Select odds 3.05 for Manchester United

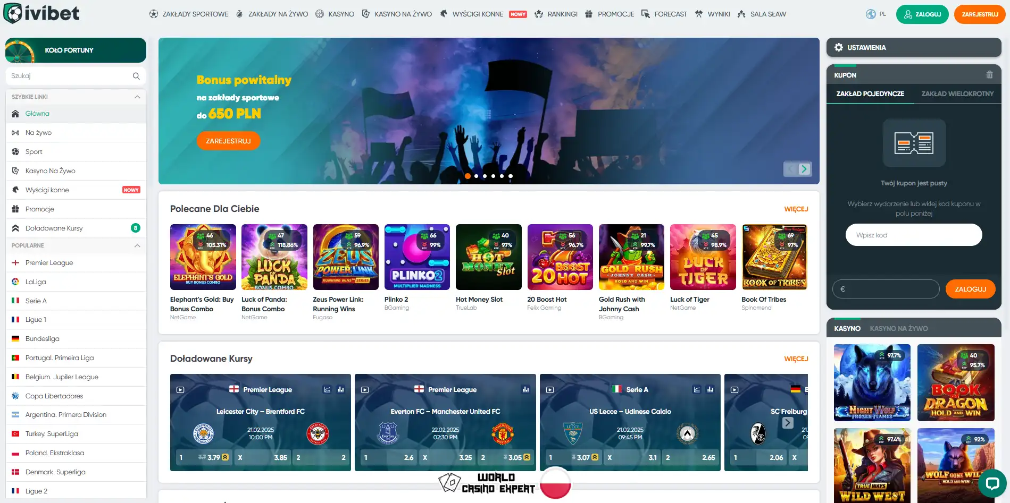point(505,457)
